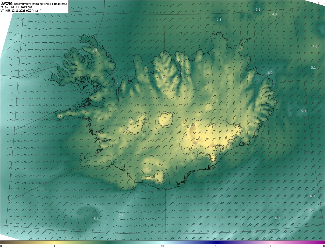Screen dimensions: 325x248
Task: Click the "50" tick label on the colorbar
Action: click(x=323, y=246)
